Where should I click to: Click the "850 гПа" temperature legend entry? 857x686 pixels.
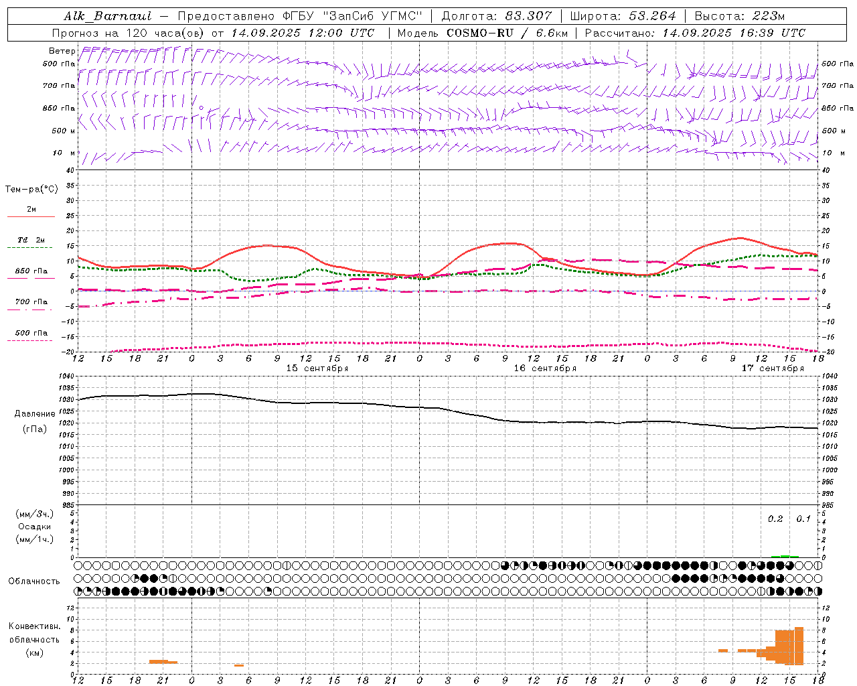point(31,271)
